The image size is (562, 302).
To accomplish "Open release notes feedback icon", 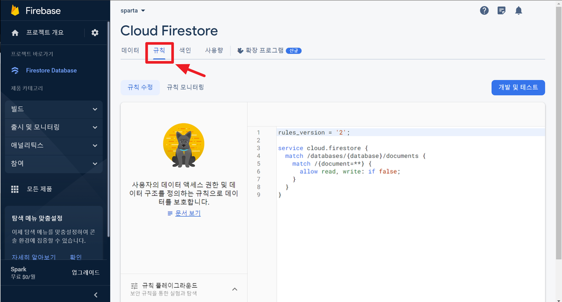I will tap(502, 11).
